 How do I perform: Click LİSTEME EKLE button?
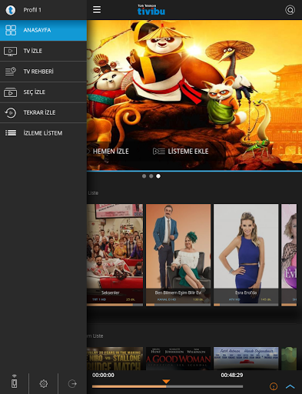point(181,152)
